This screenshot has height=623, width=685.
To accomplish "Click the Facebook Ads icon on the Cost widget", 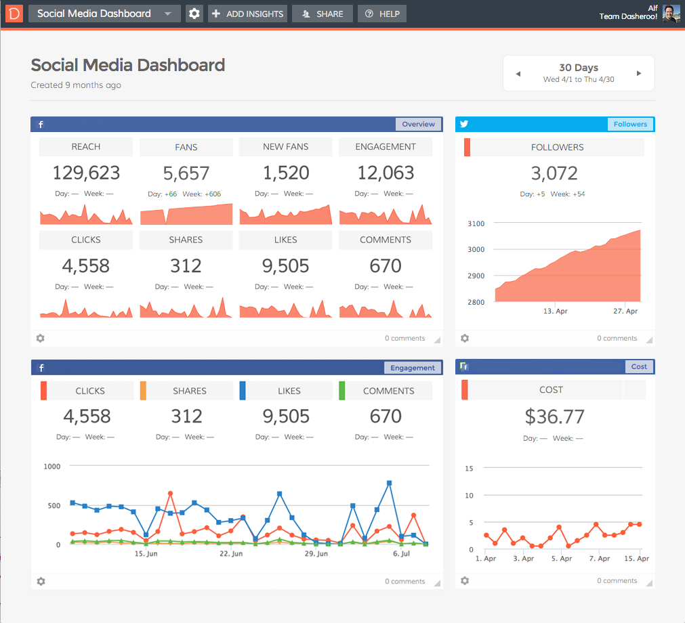I will 463,367.
